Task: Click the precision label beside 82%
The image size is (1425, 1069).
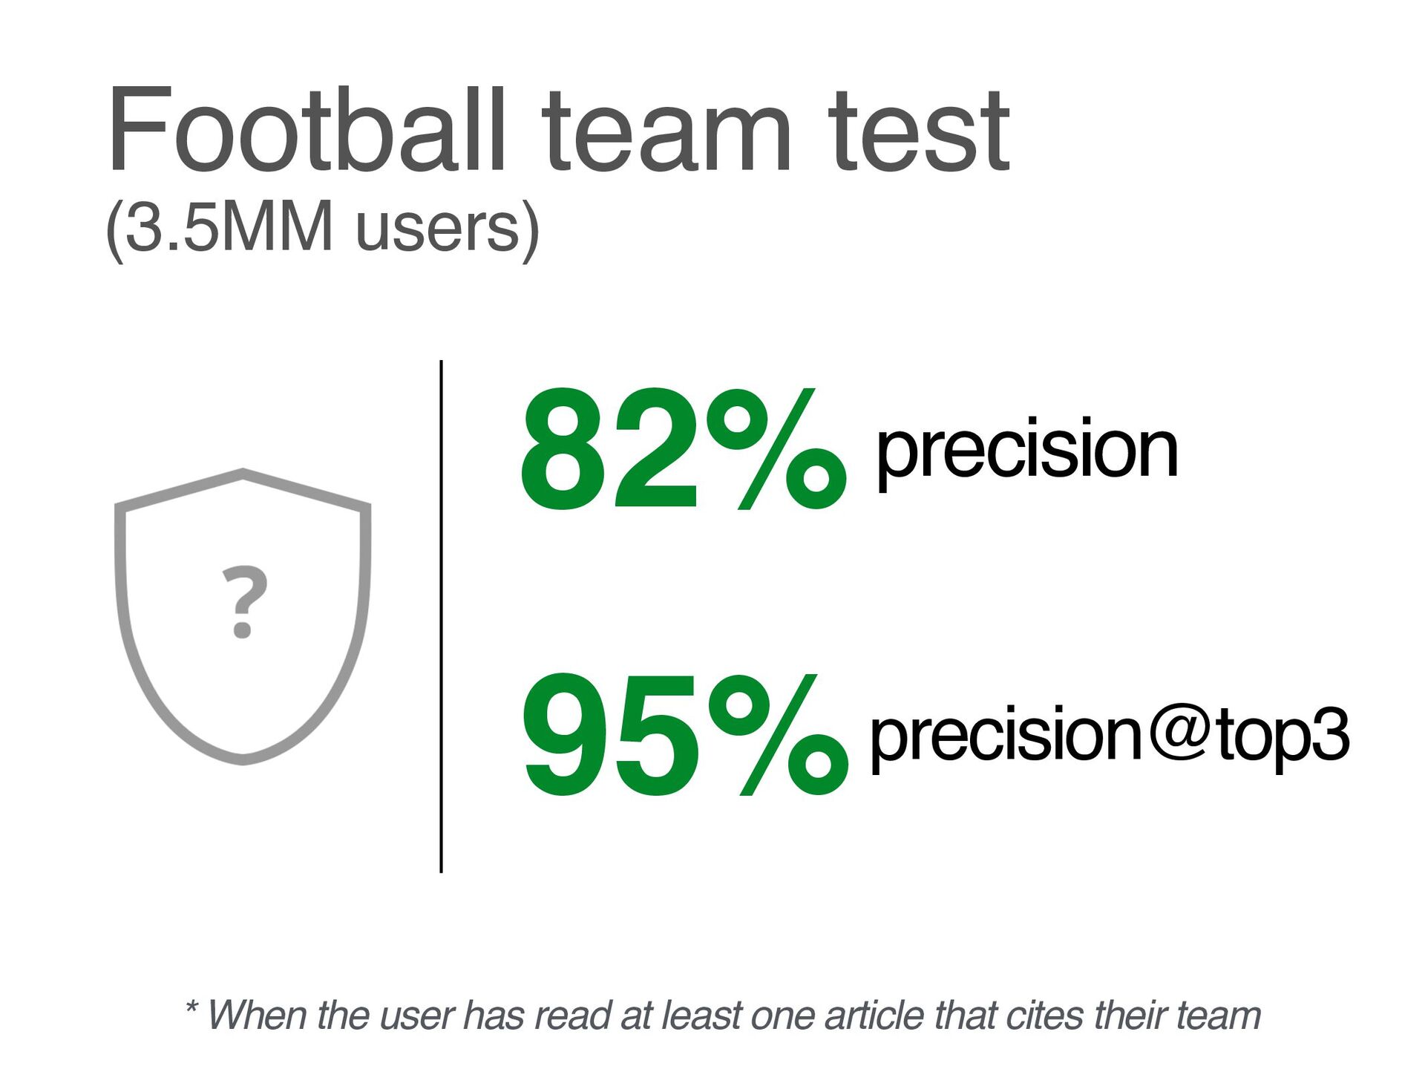Action: [x=1026, y=450]
